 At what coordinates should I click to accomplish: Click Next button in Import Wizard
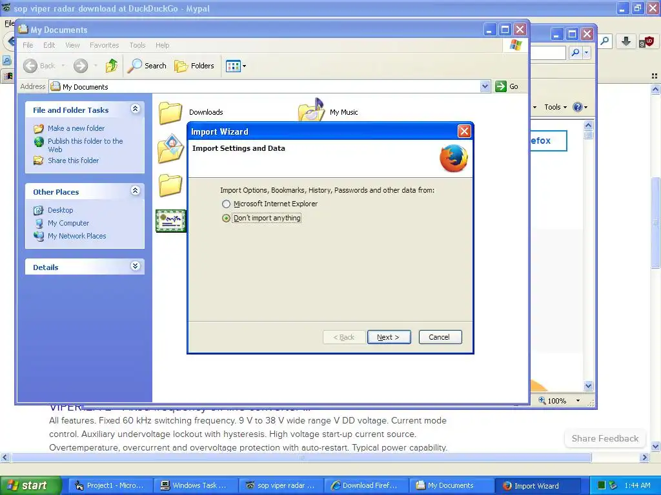pyautogui.click(x=389, y=337)
